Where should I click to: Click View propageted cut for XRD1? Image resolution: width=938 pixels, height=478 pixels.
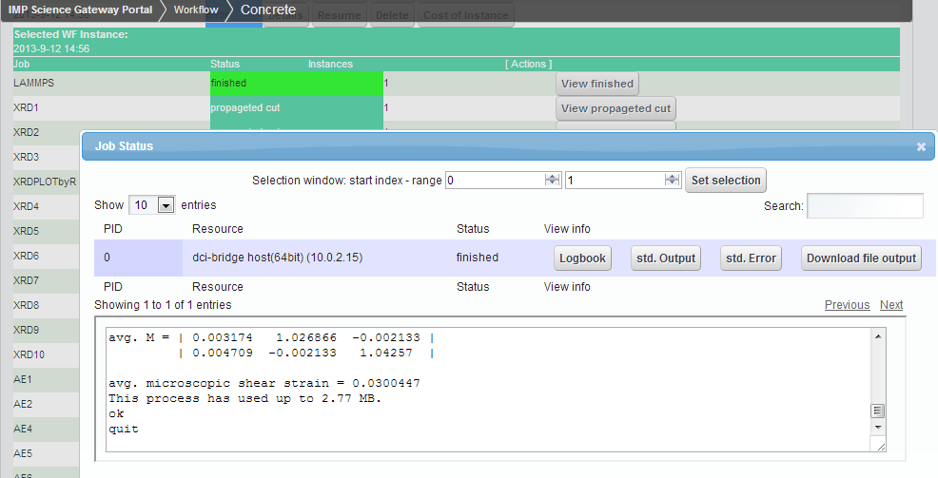[x=616, y=108]
